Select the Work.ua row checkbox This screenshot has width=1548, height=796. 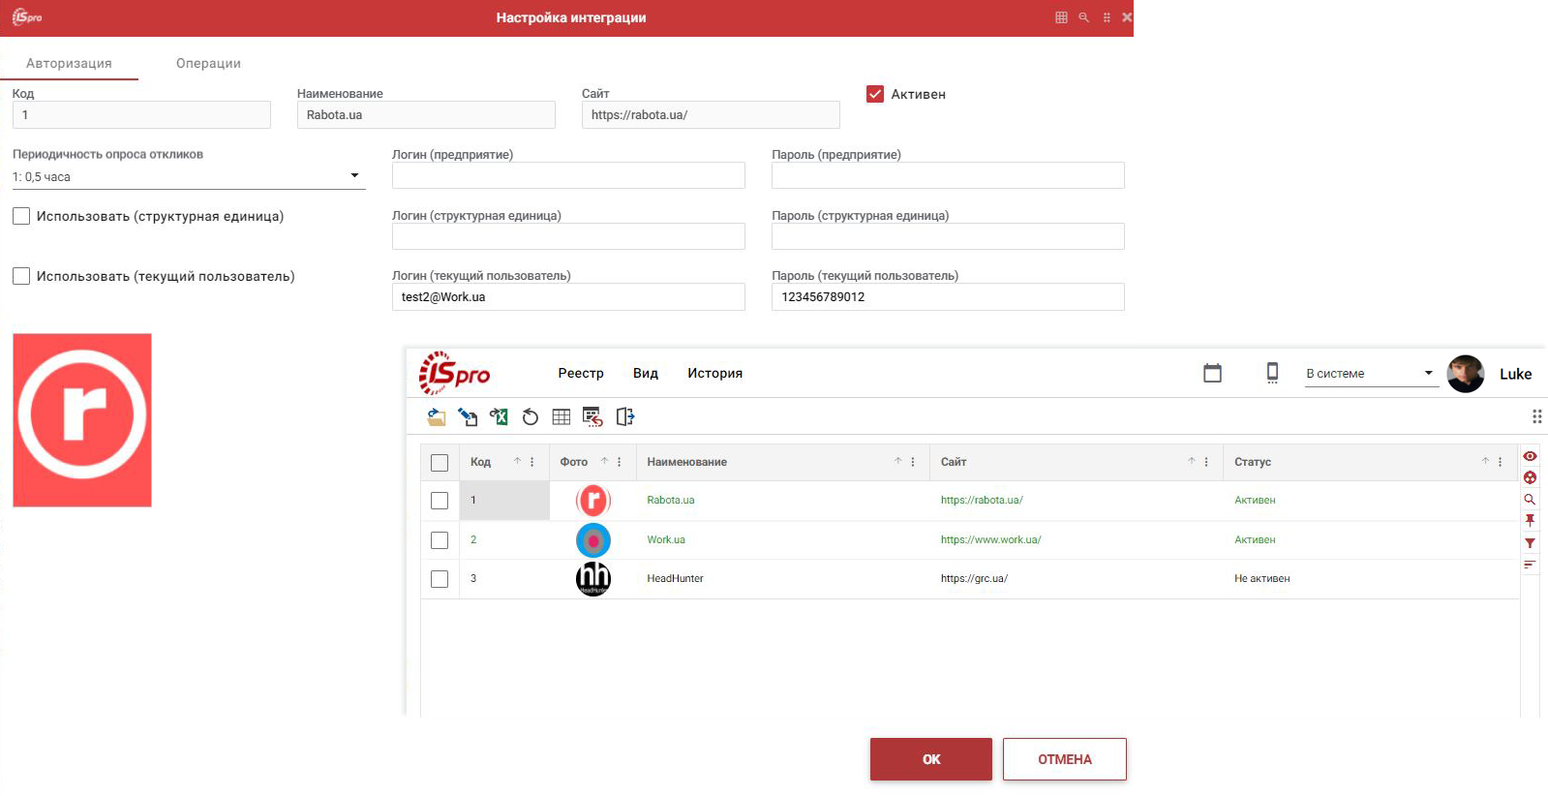tap(440, 540)
